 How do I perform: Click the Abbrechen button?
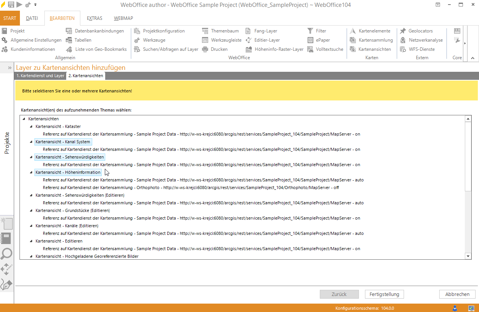457,294
